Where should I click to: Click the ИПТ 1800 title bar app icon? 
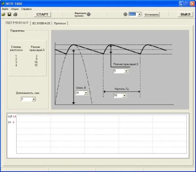pyautogui.click(x=3, y=3)
